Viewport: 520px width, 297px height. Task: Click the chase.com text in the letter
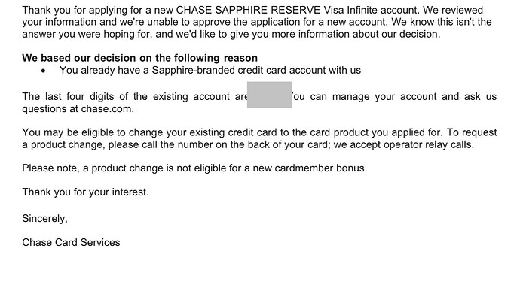108,109
